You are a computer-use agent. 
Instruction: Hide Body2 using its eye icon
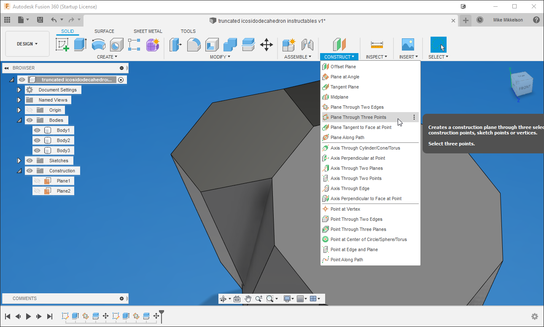(x=38, y=140)
